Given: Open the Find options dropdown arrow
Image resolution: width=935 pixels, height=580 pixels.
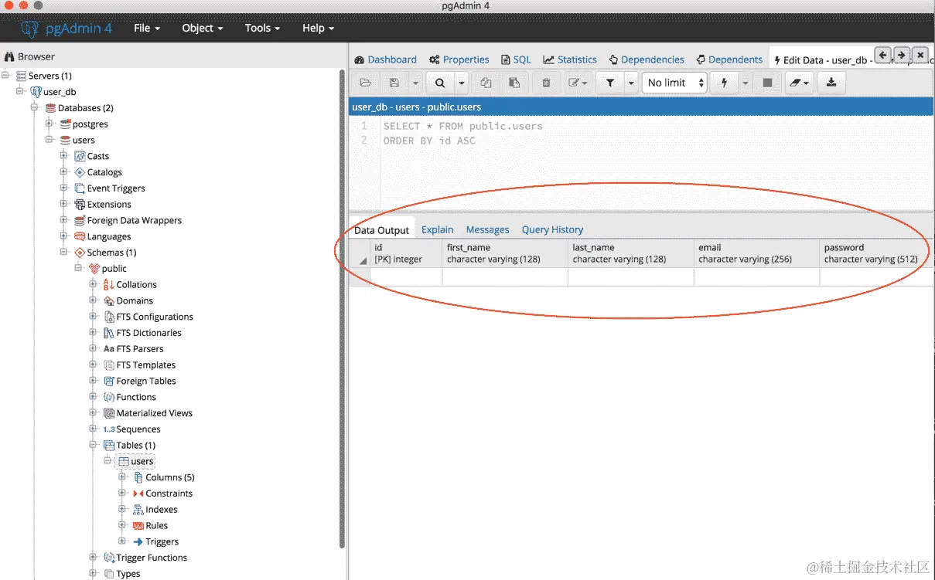Looking at the screenshot, I should pos(462,83).
